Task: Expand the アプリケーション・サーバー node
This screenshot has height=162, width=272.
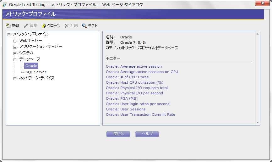Action: coord(15,47)
